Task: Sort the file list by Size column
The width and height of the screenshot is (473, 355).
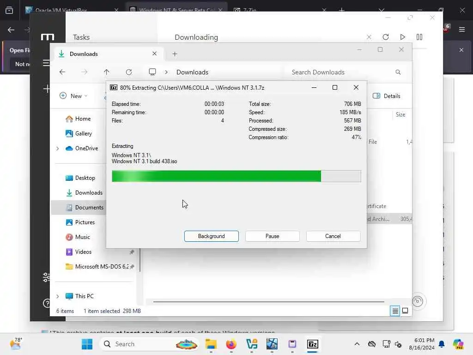Action: 400,115
